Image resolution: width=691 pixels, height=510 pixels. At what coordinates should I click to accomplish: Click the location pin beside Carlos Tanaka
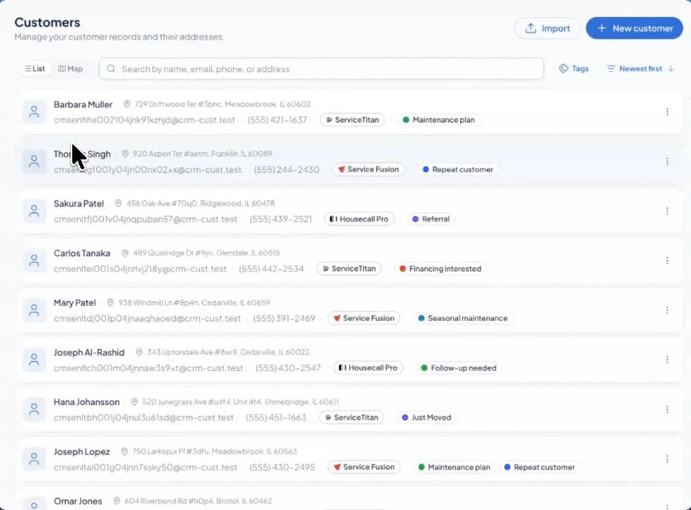(125, 253)
